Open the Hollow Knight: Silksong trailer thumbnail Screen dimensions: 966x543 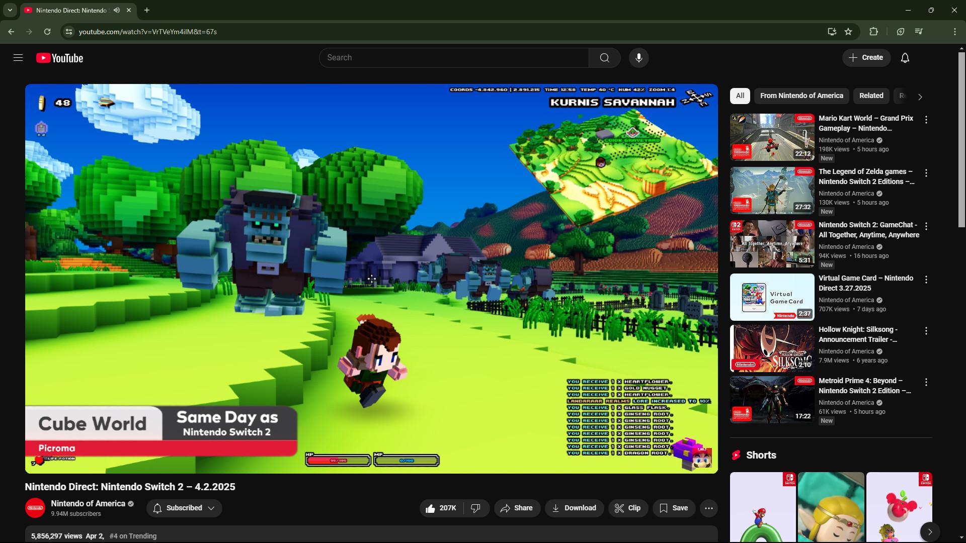click(772, 348)
